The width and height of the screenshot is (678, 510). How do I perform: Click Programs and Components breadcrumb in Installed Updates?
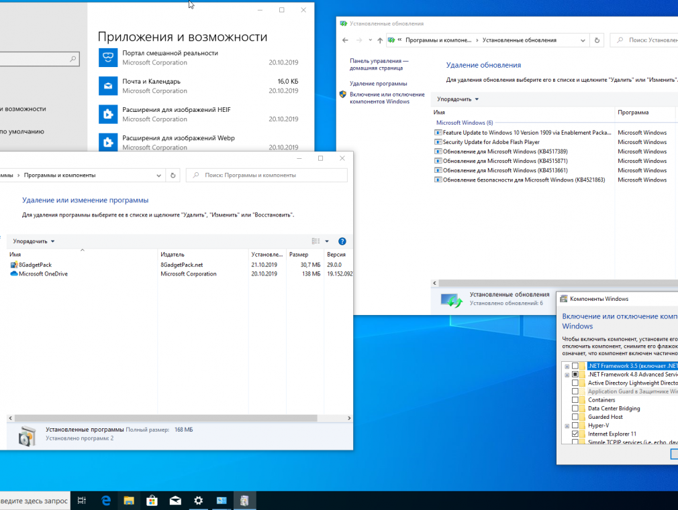(x=438, y=40)
